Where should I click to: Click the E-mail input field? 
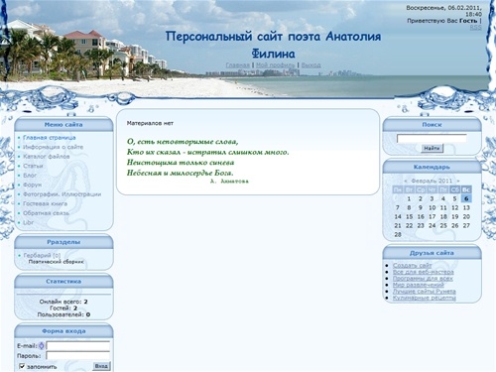(x=78, y=346)
